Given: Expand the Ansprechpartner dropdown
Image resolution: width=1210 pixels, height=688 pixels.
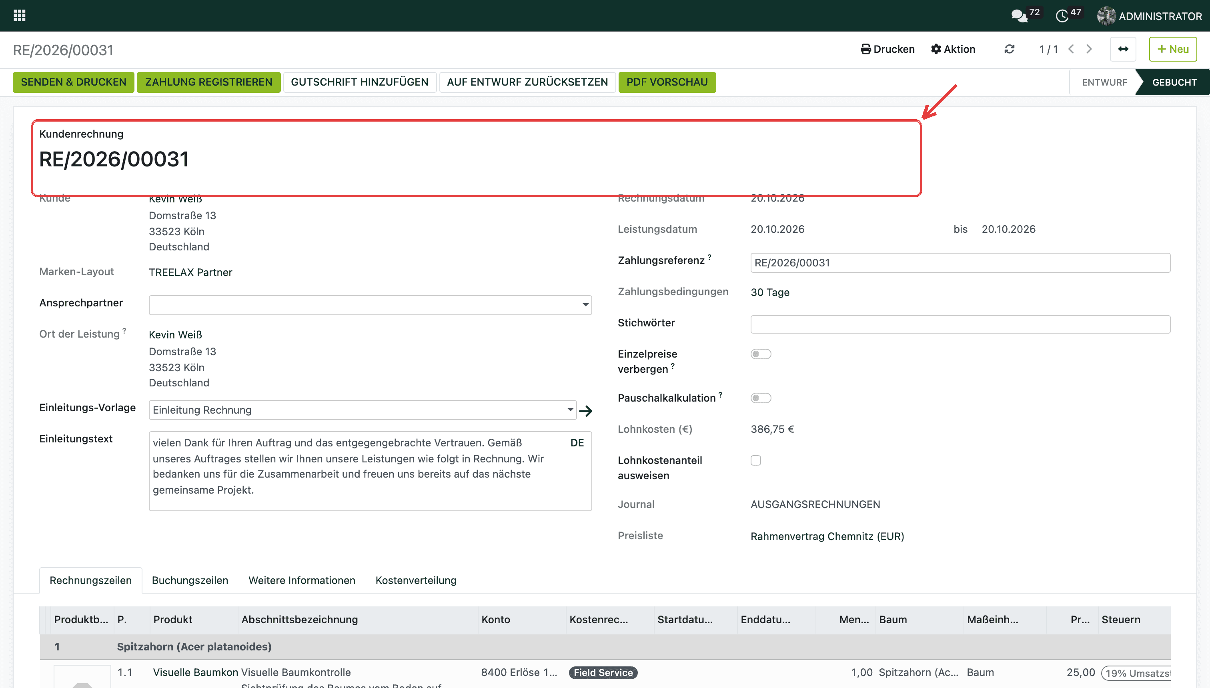Looking at the screenshot, I should 586,305.
